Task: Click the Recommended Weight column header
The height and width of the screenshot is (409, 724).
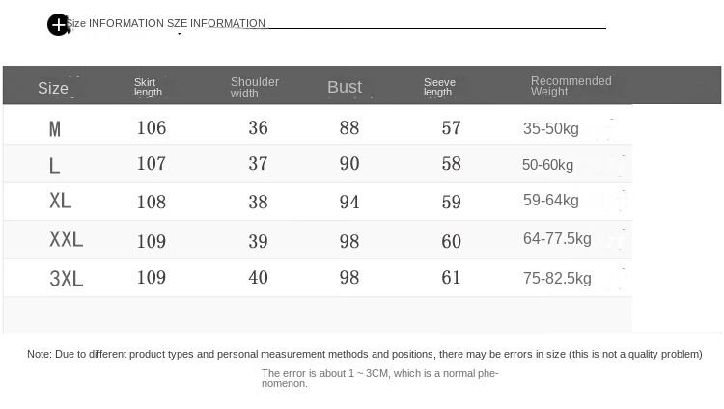Action: pyautogui.click(x=571, y=86)
